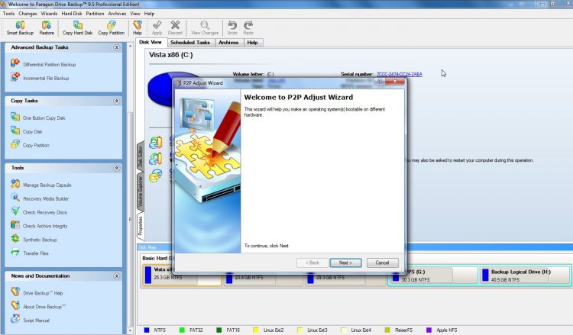This screenshot has height=335, width=573.
Task: Open Check Recovery Discs tool
Action: pyautogui.click(x=39, y=211)
